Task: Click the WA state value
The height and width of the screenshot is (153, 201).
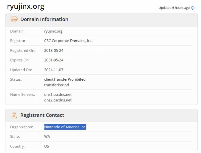Action: click(47, 137)
